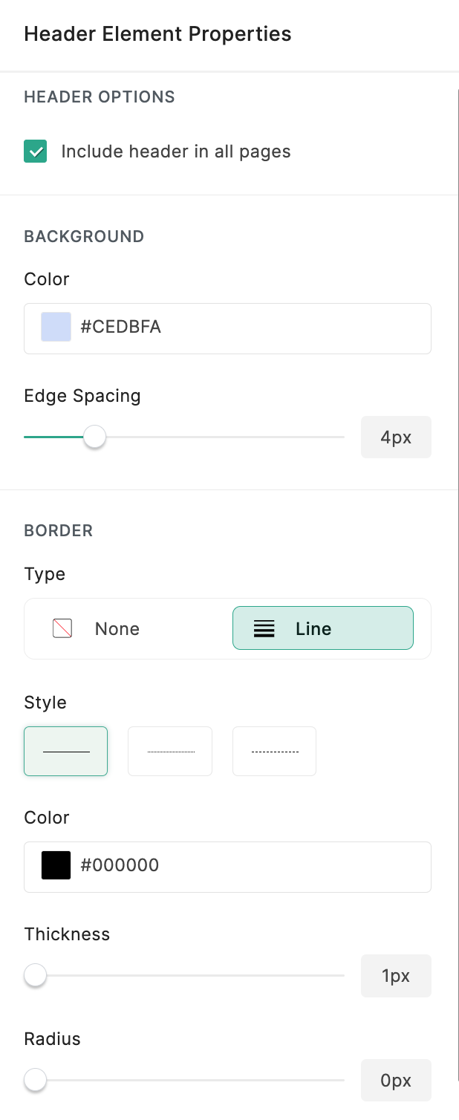
Task: Click the Thickness slider handle
Action: click(x=35, y=975)
